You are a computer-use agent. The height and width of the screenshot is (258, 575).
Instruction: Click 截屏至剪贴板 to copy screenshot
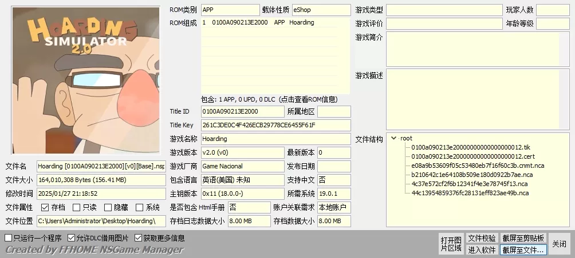pyautogui.click(x=523, y=238)
